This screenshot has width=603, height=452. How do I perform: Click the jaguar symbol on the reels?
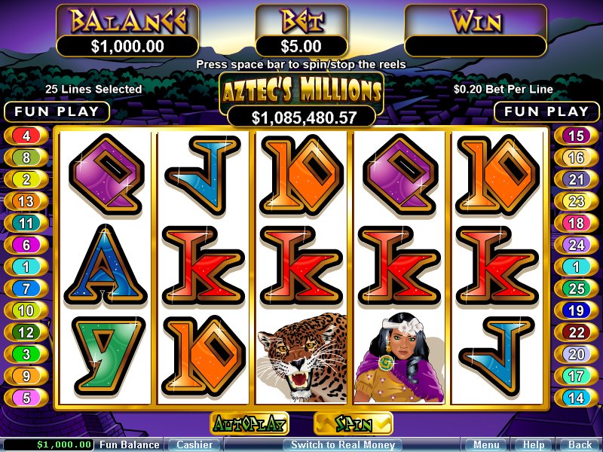coord(302,357)
